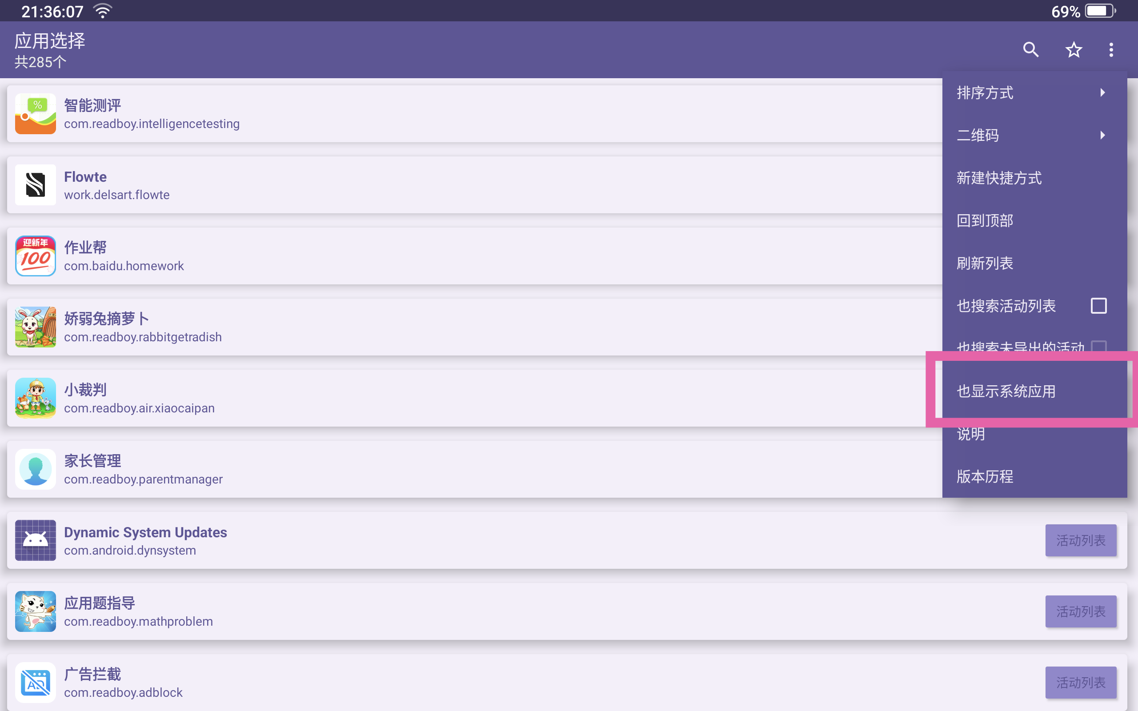The image size is (1138, 711).
Task: Select the Dynamic System Updates android icon
Action: [x=35, y=540]
